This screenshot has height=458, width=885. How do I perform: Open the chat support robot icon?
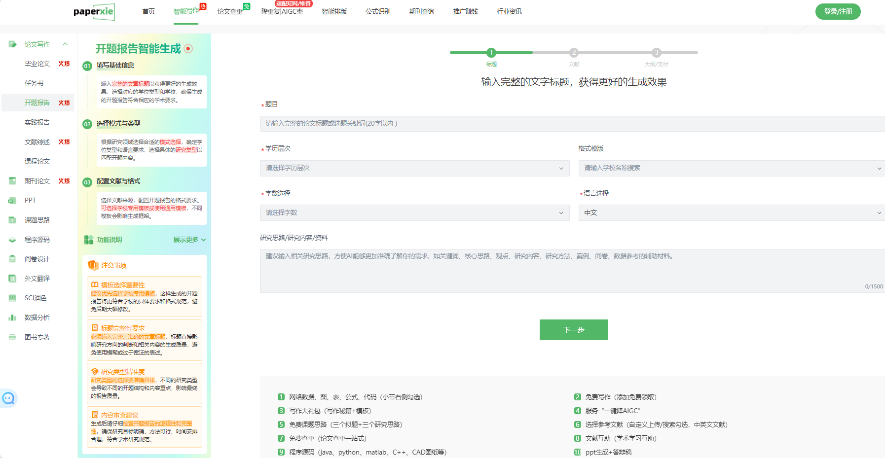8,398
